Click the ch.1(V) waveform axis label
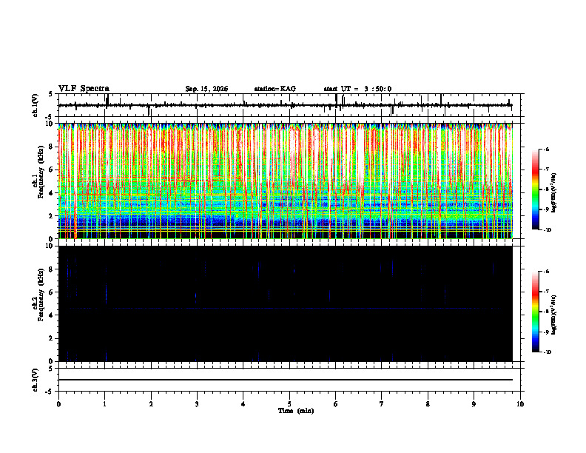This screenshot has height=453, width=586. point(36,105)
